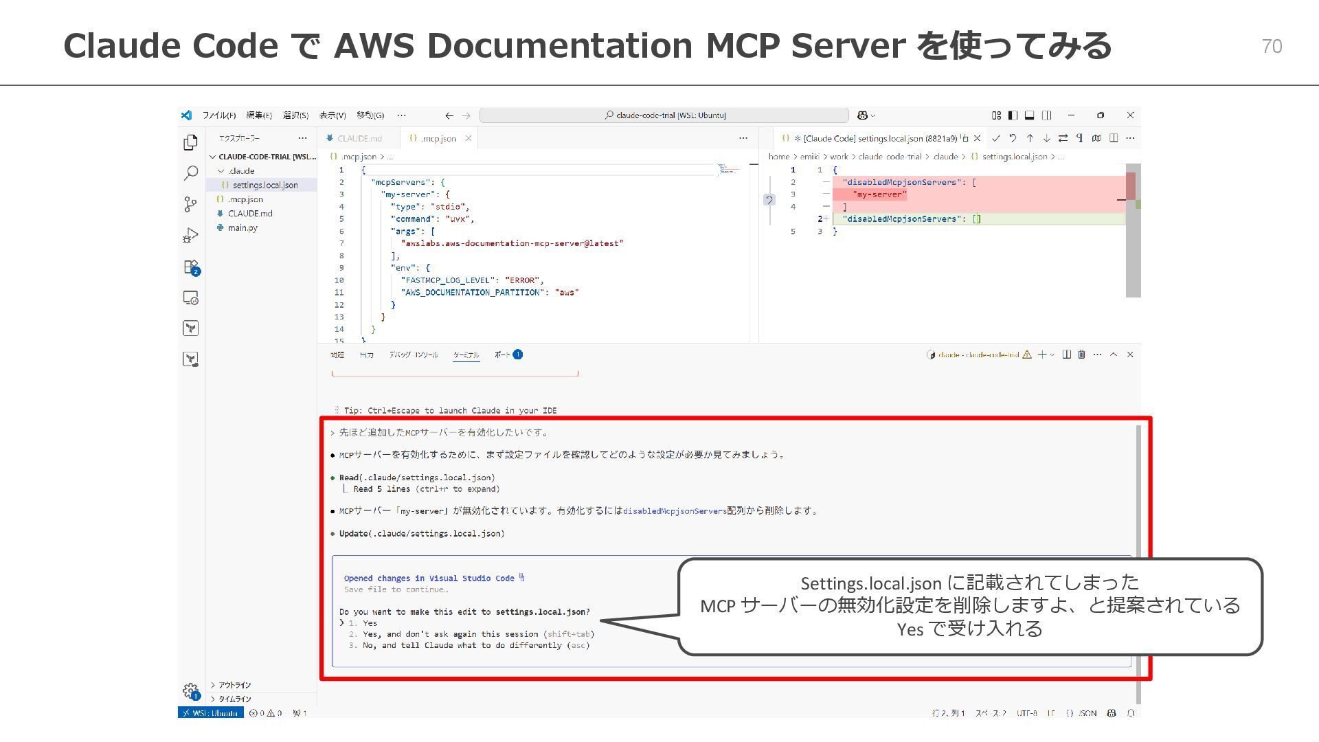Open the Explorer view in the activity bar

point(190,142)
